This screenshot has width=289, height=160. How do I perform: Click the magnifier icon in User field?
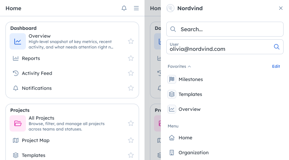[277, 47]
